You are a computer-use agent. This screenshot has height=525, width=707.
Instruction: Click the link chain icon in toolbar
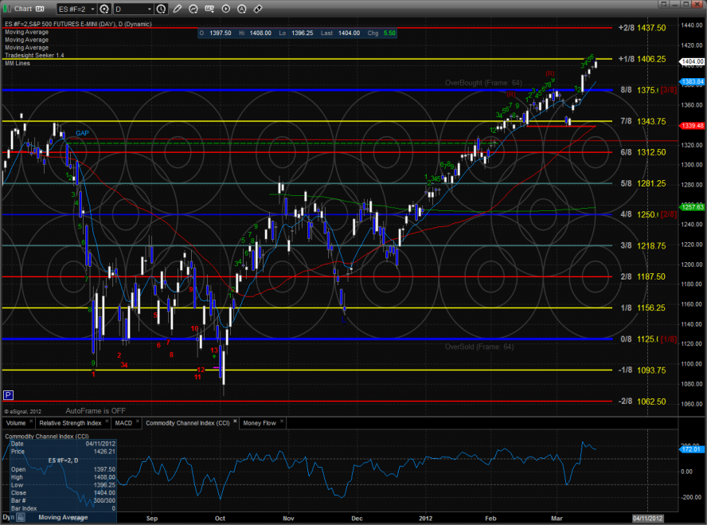point(257,9)
